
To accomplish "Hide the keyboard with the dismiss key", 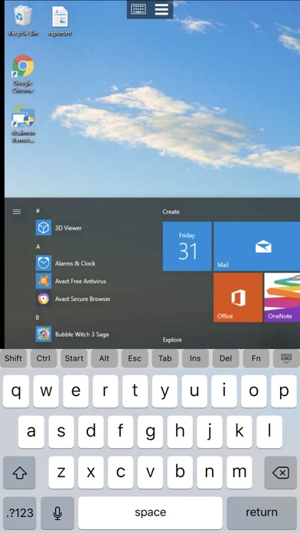I will (286, 358).
